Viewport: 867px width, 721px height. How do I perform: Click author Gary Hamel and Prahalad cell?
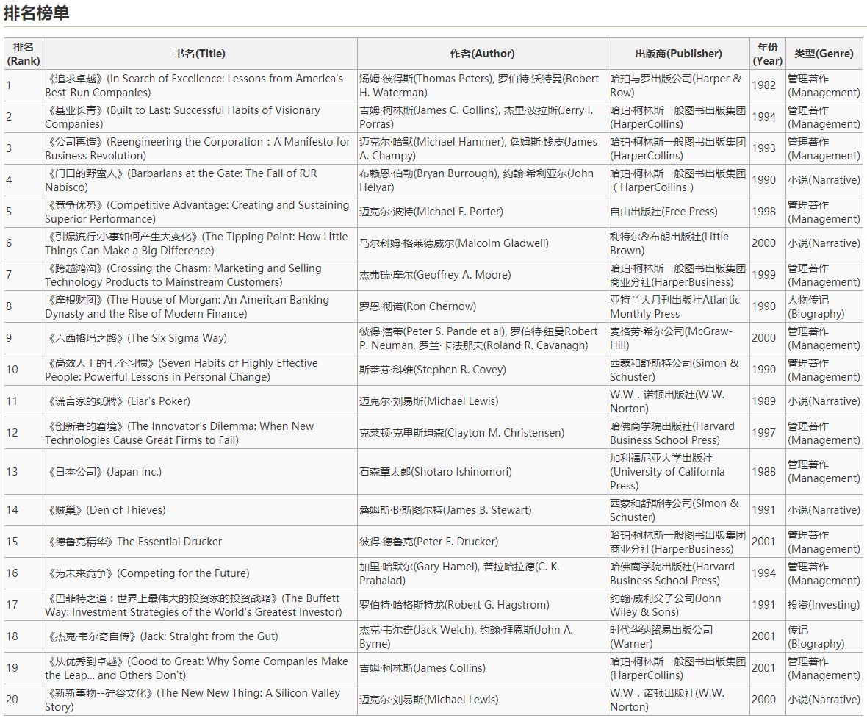482,573
